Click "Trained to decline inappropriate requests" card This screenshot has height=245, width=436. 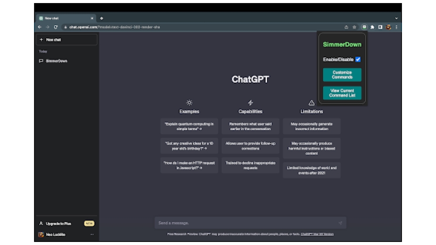(x=250, y=165)
